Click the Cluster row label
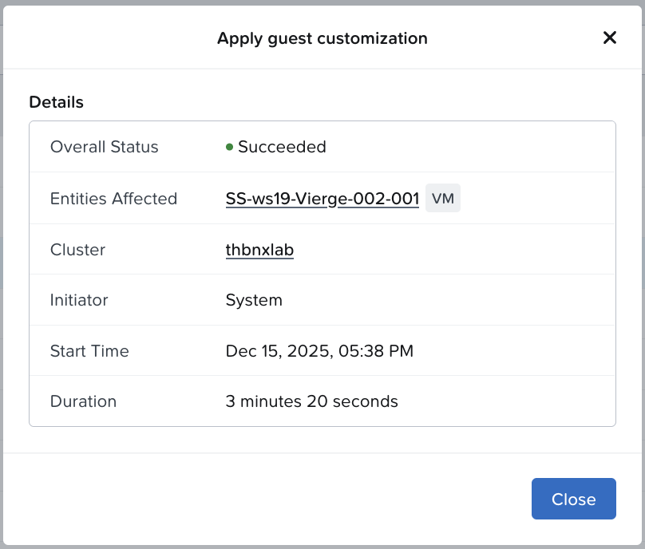The width and height of the screenshot is (645, 549). 77,250
